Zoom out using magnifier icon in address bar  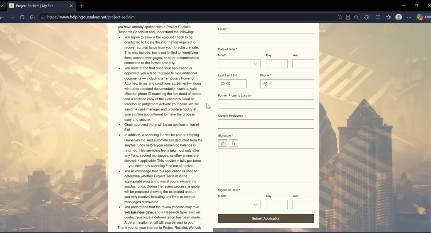pos(340,17)
